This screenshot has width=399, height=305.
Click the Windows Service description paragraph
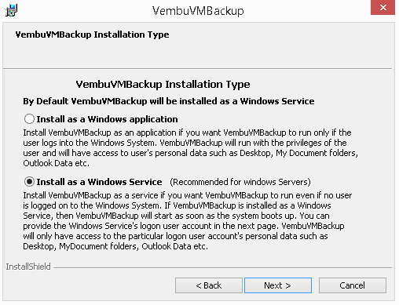pyautogui.click(x=188, y=220)
